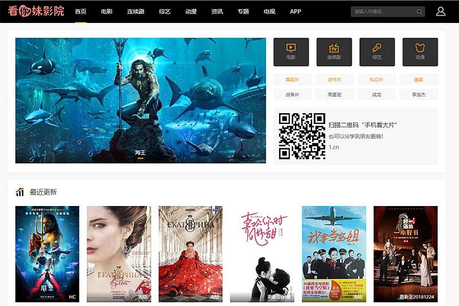
Task: Open the 动漫 tile with bear icon
Action: point(420,52)
